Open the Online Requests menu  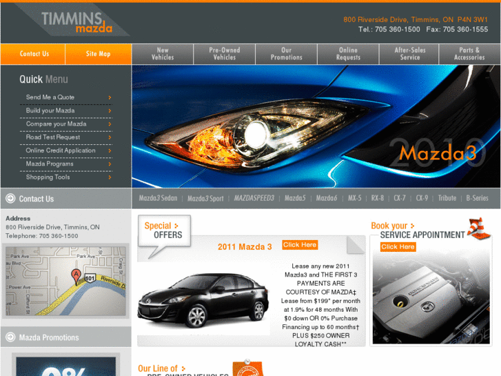(348, 54)
